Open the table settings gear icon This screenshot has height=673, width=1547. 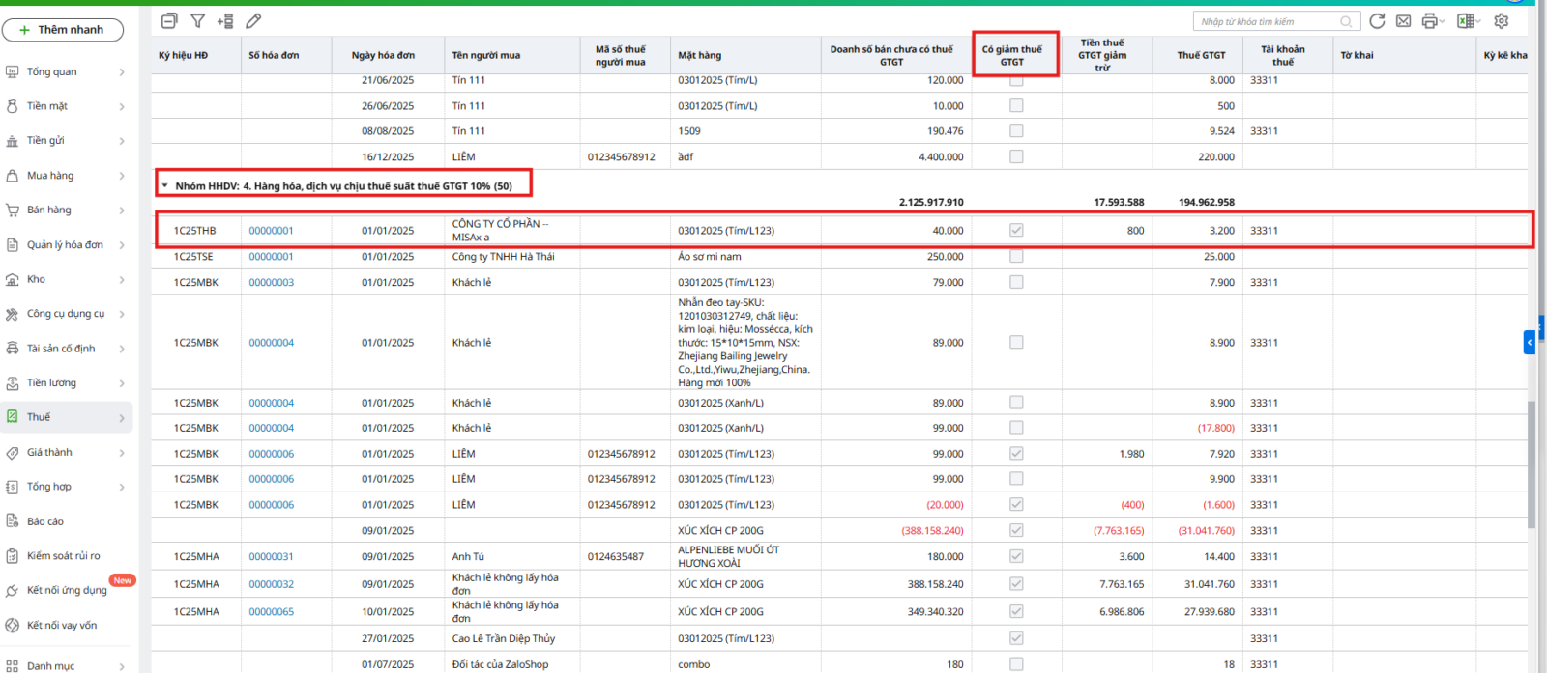point(1501,20)
